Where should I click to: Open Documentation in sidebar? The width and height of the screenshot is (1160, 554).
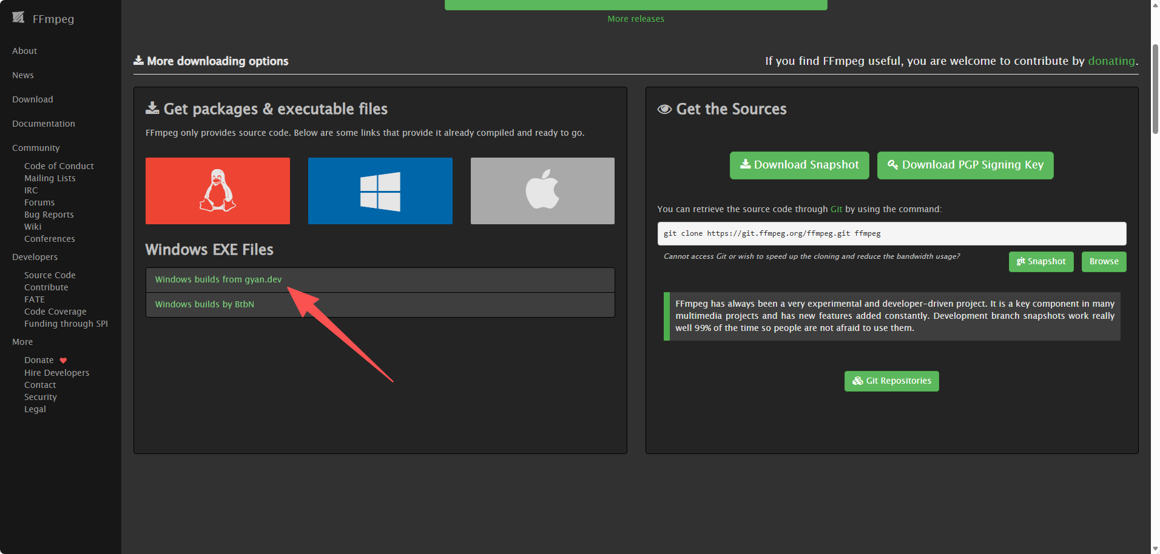44,124
